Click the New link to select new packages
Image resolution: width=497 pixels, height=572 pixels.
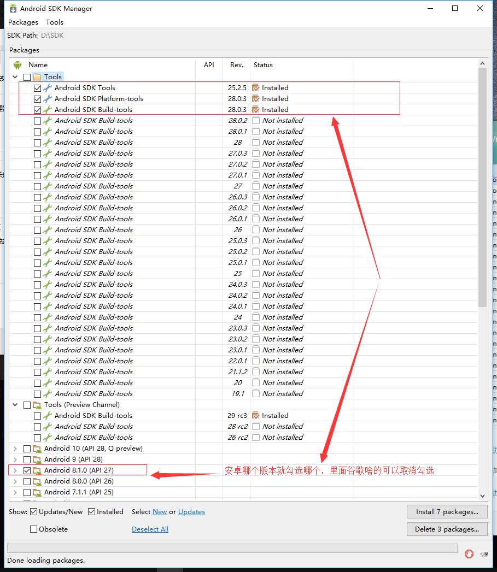click(x=160, y=512)
